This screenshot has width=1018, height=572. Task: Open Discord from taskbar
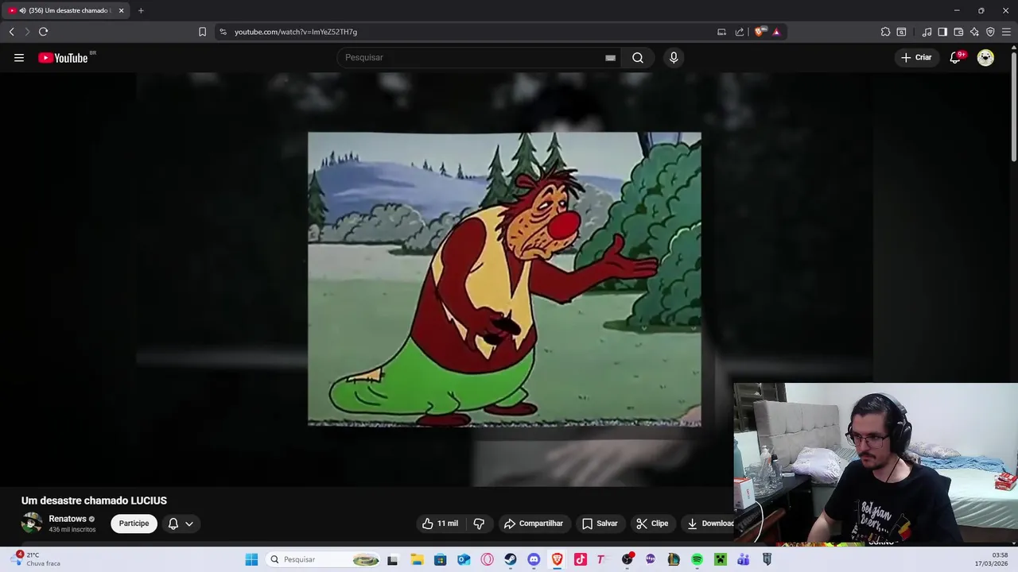(534, 559)
